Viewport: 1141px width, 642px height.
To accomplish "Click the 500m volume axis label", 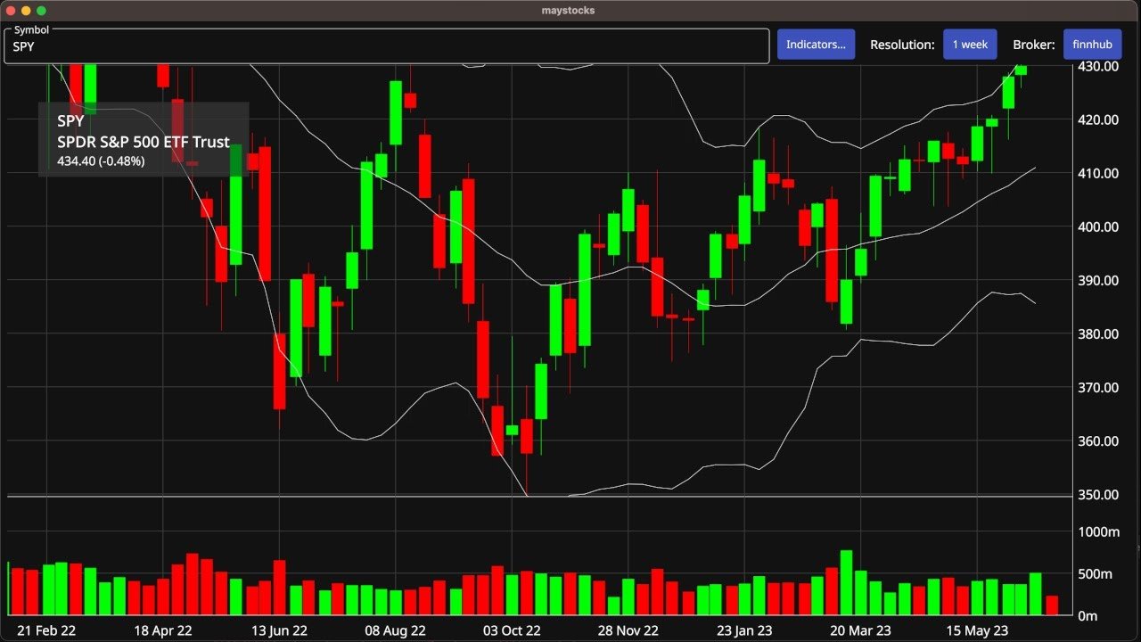I will 1095,573.
